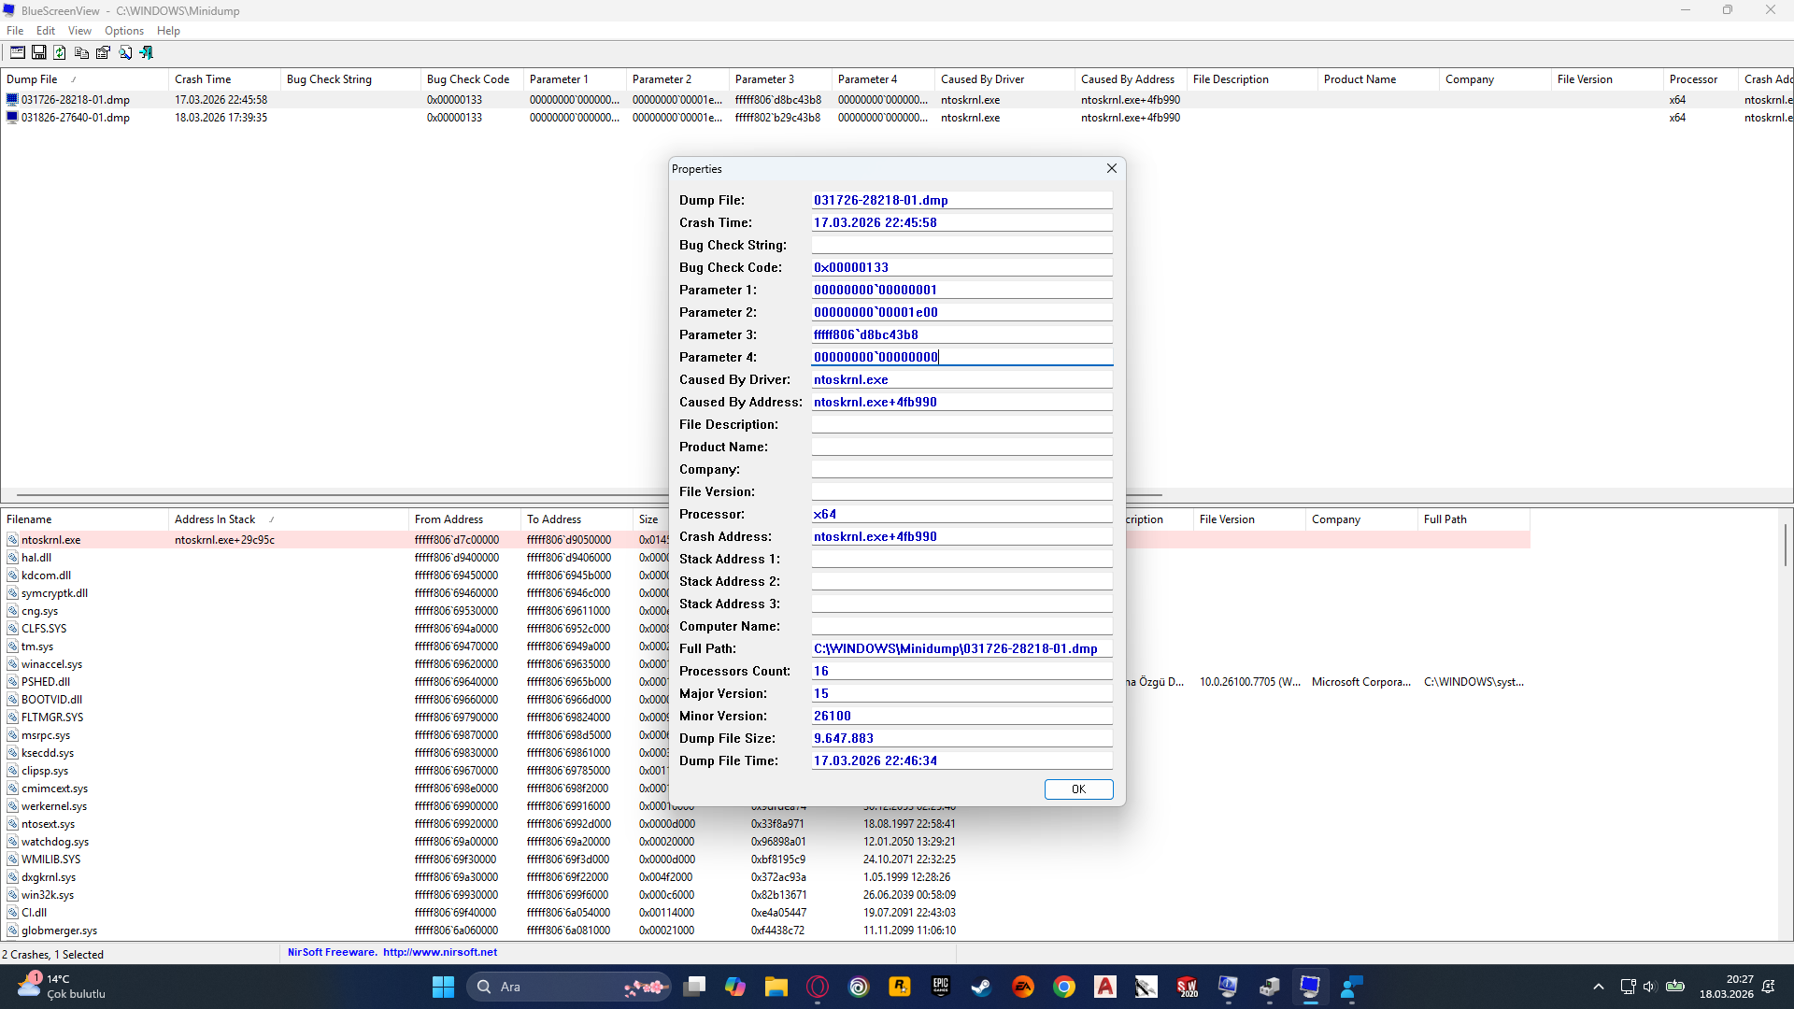Open Ubisoft Connect from the taskbar
The width and height of the screenshot is (1794, 1009).
coord(859,987)
